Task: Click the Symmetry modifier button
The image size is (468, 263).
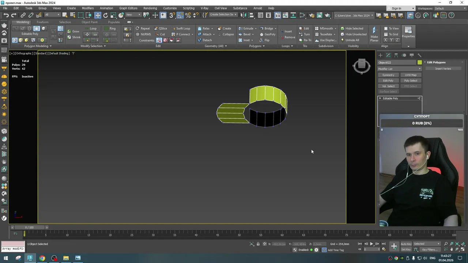Action: 388,75
